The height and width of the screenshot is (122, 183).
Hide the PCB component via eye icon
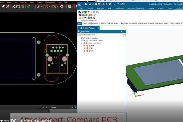(x=84, y=46)
